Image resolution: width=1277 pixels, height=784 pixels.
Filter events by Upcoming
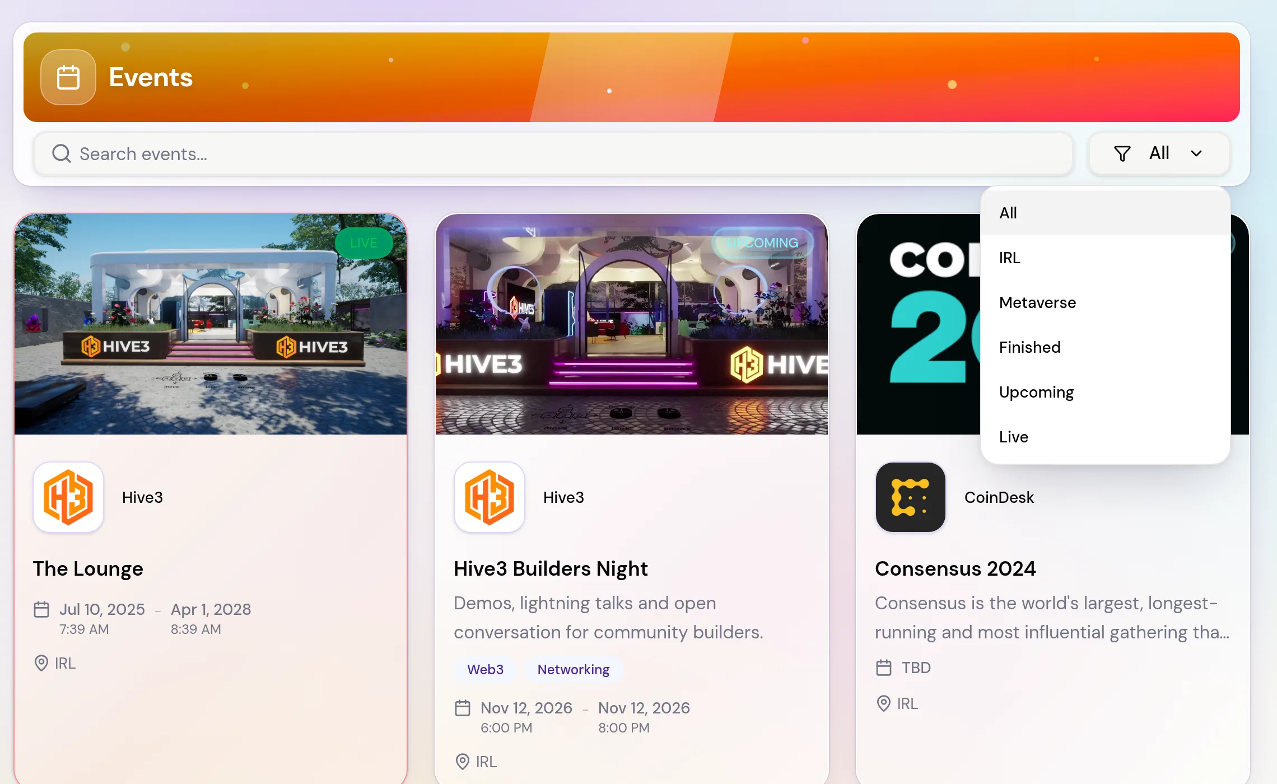coord(1106,392)
